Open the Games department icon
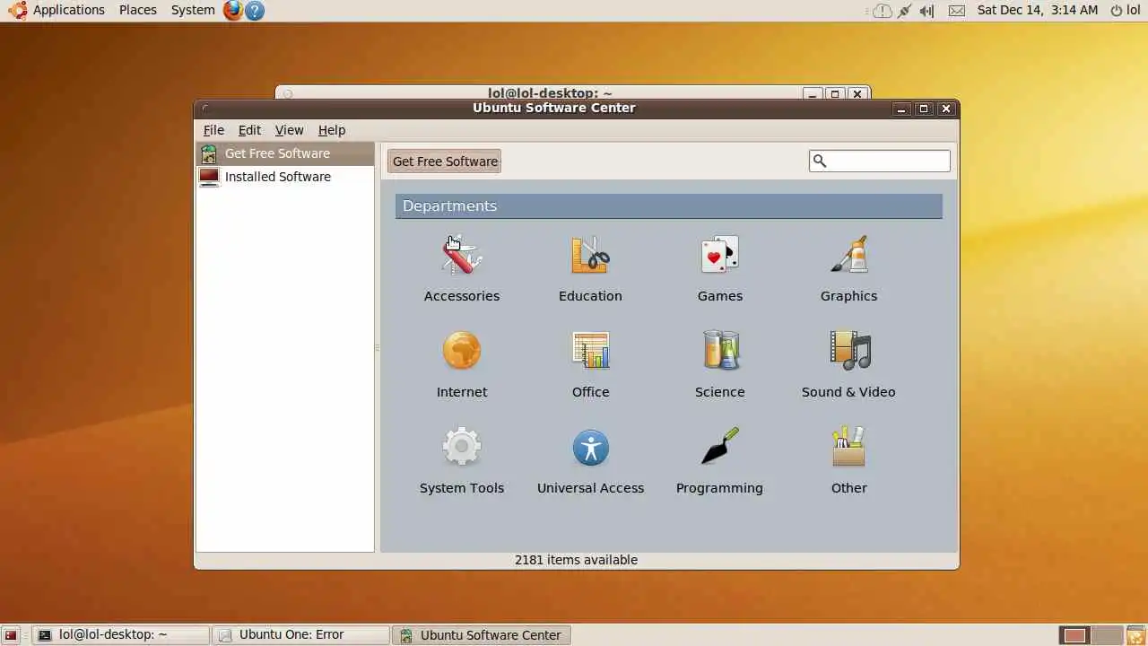 (719, 255)
